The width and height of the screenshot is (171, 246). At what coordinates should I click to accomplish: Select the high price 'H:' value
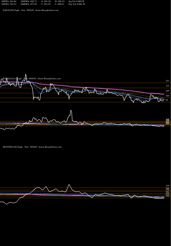(x=60, y=1)
